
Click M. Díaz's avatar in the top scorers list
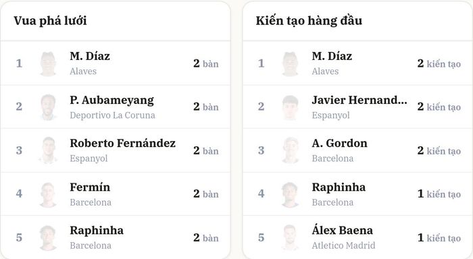click(48, 63)
